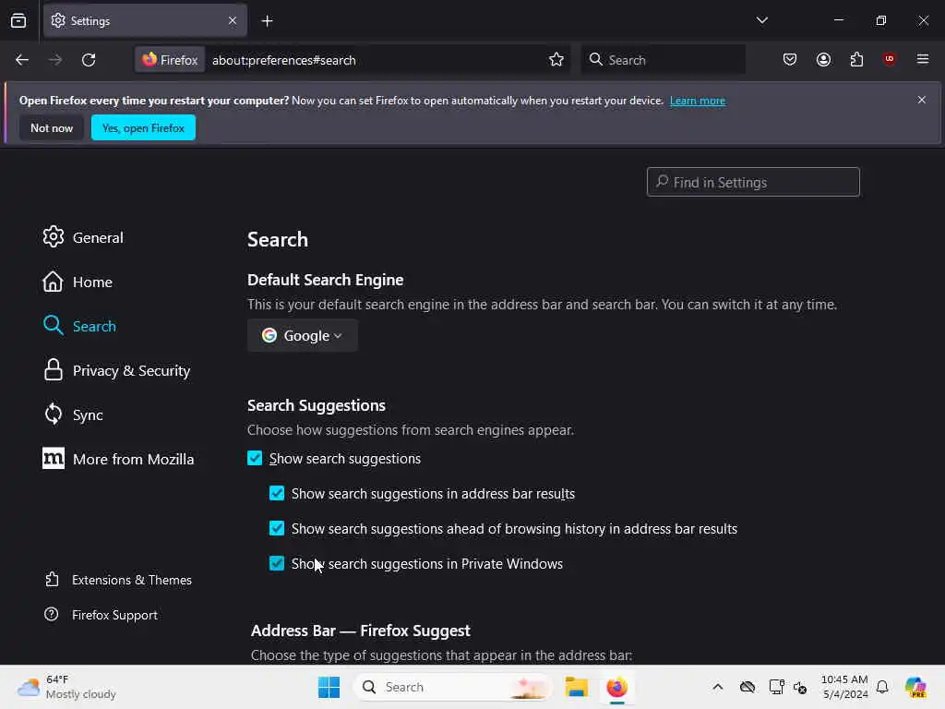Click the display network tray icon
Image resolution: width=945 pixels, height=709 pixels.
click(x=776, y=687)
